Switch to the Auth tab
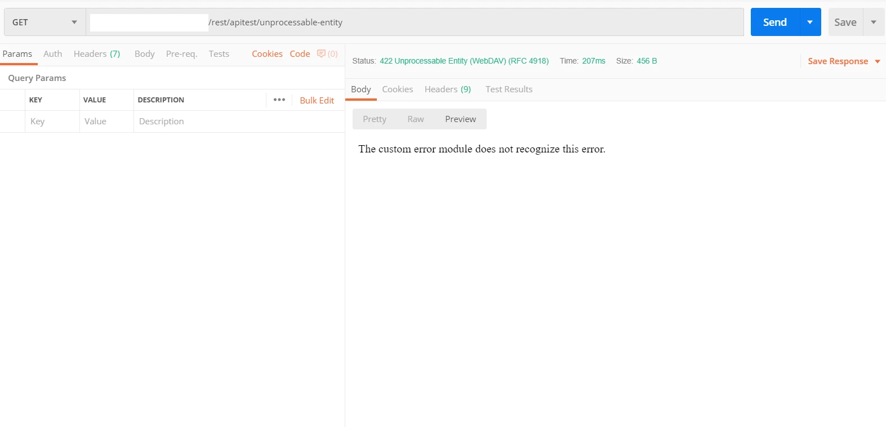886x427 pixels. click(x=53, y=54)
